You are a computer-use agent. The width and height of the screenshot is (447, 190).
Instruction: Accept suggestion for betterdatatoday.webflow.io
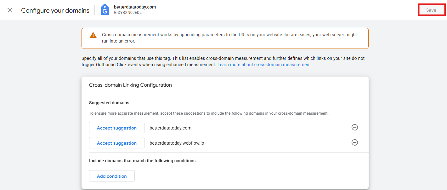pyautogui.click(x=117, y=143)
